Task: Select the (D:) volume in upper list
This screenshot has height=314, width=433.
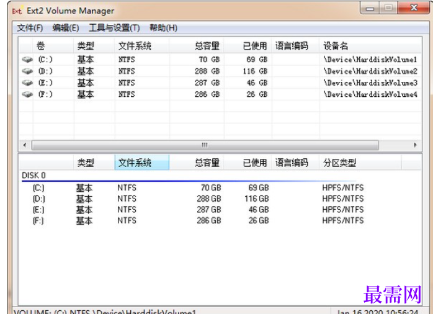Action: click(45, 71)
